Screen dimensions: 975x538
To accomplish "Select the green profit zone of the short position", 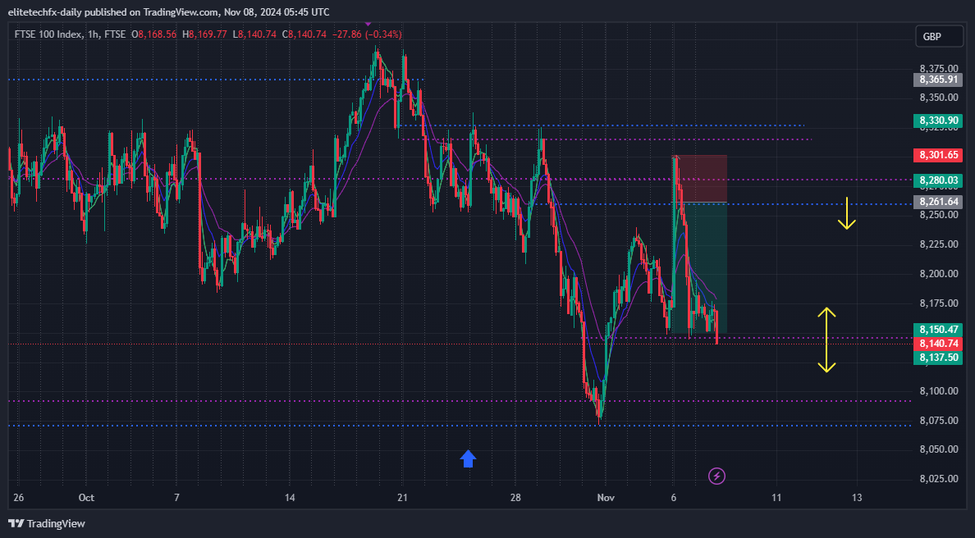I will point(699,267).
